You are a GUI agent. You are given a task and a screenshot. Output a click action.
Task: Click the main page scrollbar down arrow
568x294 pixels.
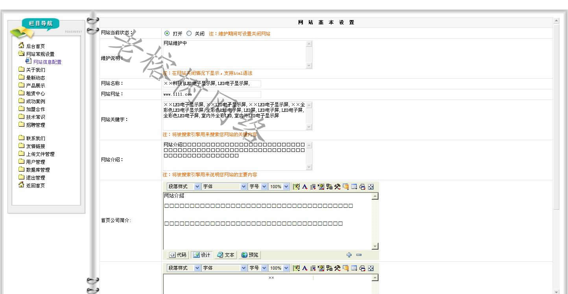tap(556, 292)
